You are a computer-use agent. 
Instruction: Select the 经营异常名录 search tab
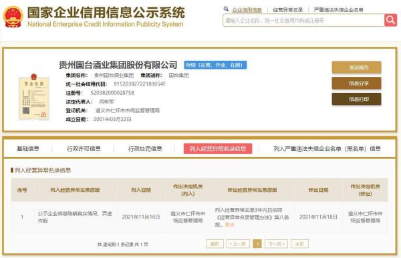pyautogui.click(x=287, y=10)
